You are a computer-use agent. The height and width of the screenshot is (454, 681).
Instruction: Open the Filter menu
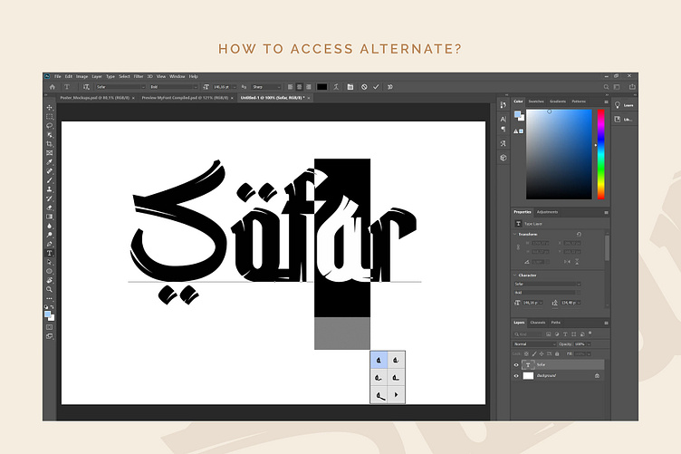(x=139, y=76)
